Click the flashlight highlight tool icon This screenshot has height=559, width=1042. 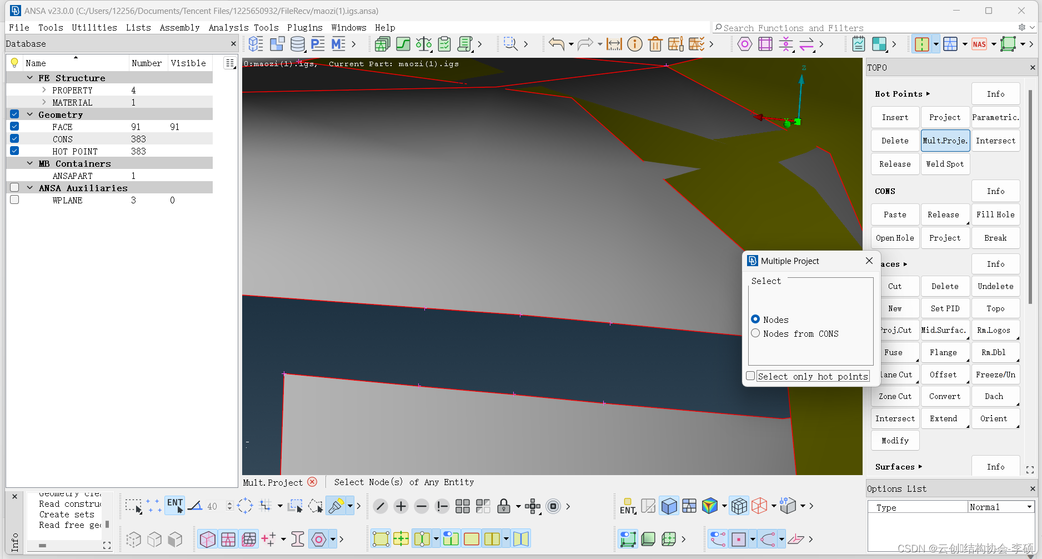[x=336, y=506]
